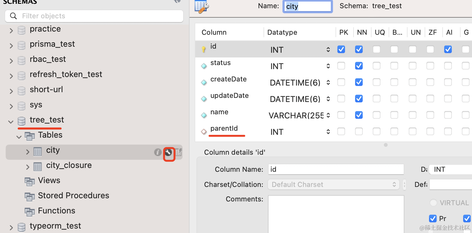Select the city_closure table label
Image resolution: width=472 pixels, height=233 pixels.
69,165
